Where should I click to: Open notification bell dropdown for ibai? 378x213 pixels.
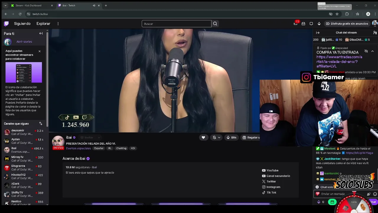pos(216,137)
